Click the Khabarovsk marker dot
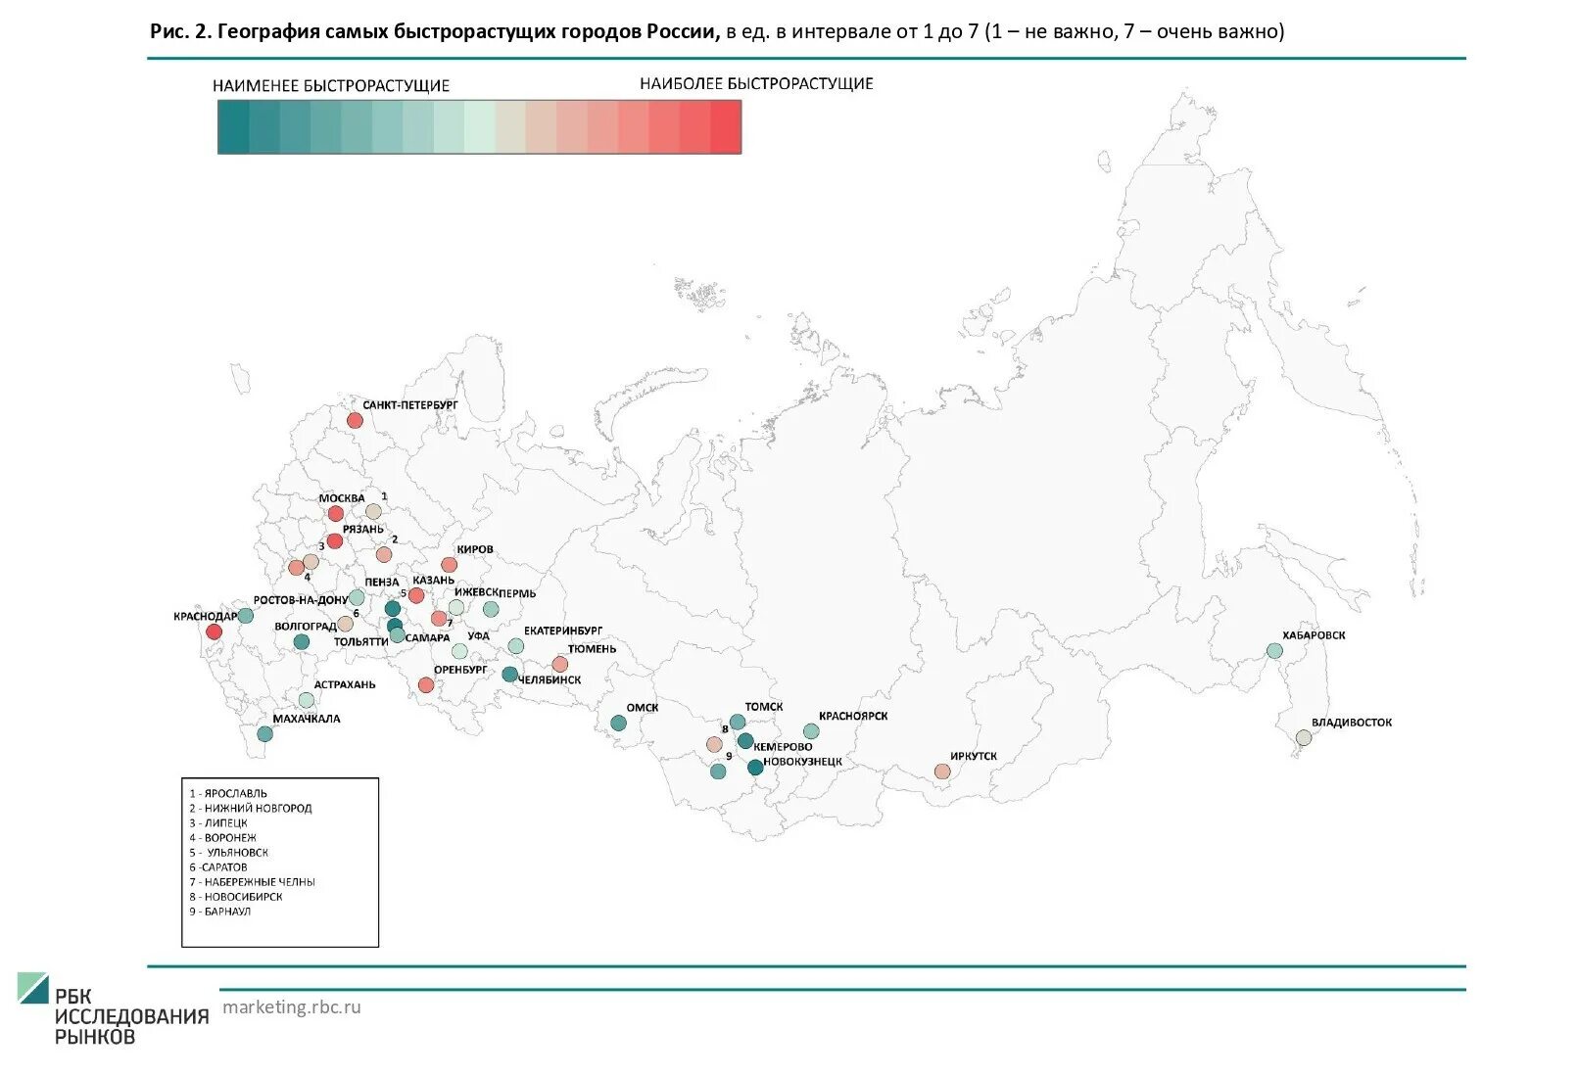 [x=1274, y=650]
